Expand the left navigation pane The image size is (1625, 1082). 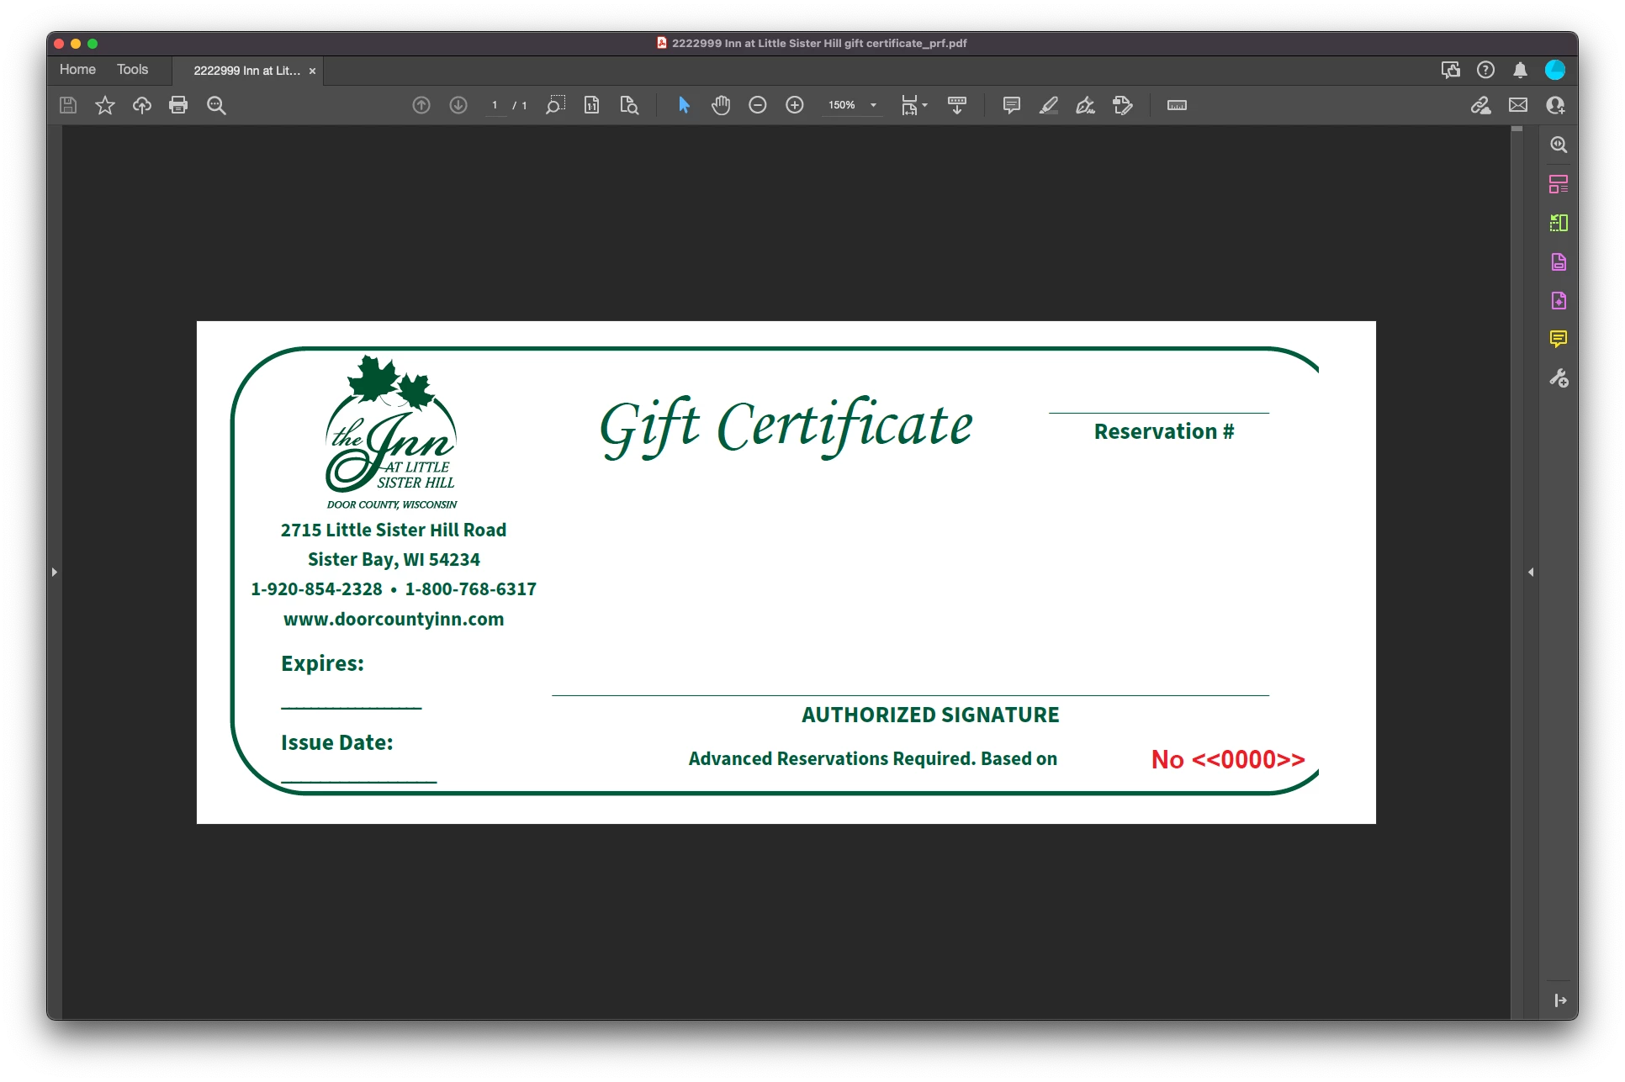pos(55,572)
